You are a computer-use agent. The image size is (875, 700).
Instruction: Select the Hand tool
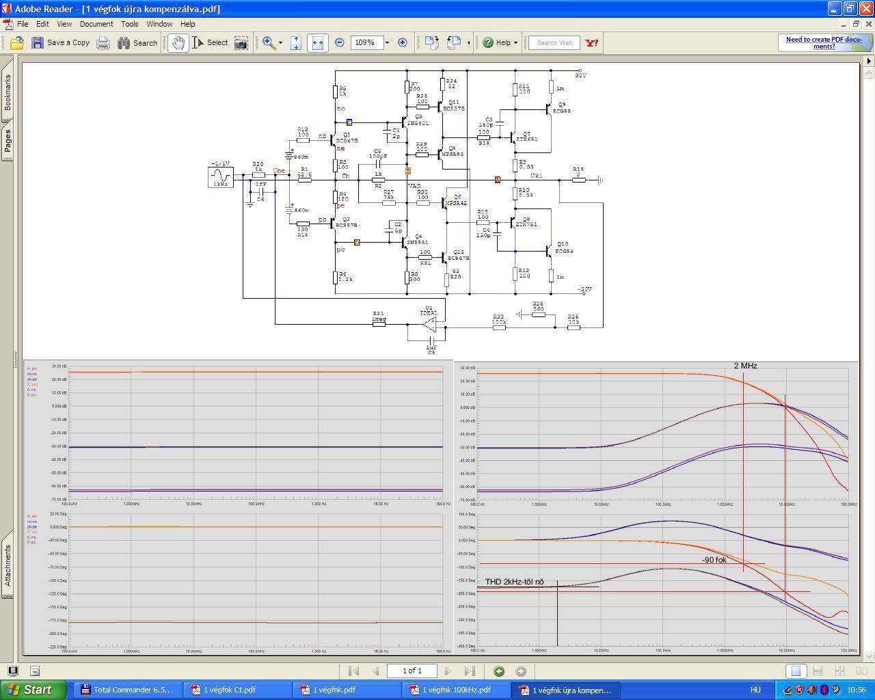178,43
